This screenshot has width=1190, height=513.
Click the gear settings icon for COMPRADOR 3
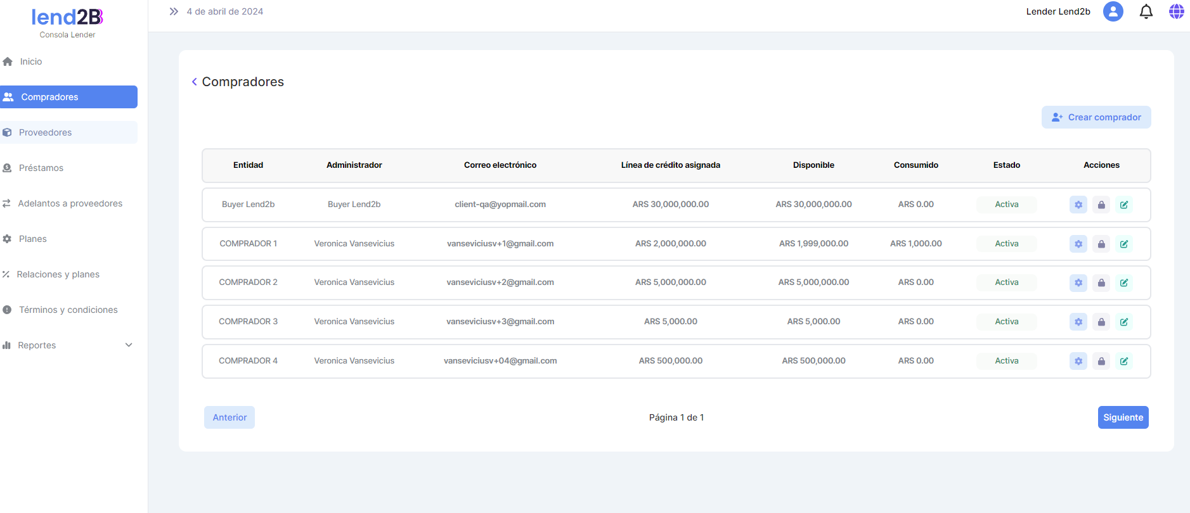tap(1078, 322)
